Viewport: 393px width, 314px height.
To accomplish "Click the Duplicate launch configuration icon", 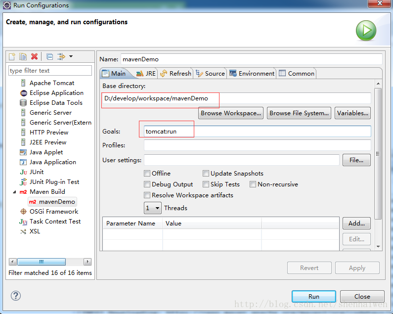I will point(23,56).
